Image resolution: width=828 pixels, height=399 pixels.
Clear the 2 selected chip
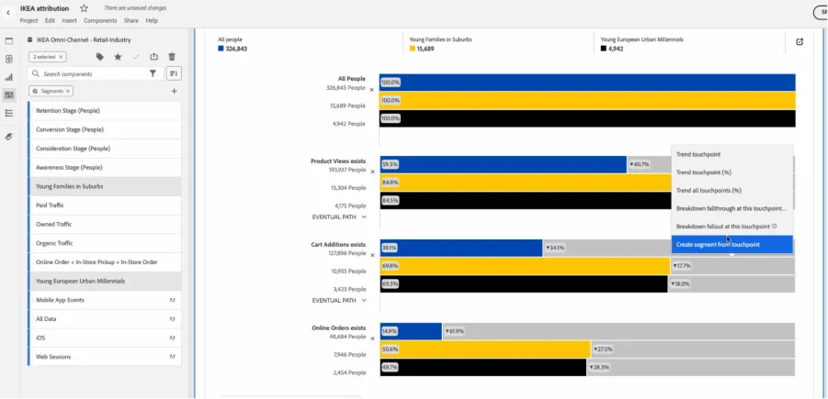[x=61, y=57]
